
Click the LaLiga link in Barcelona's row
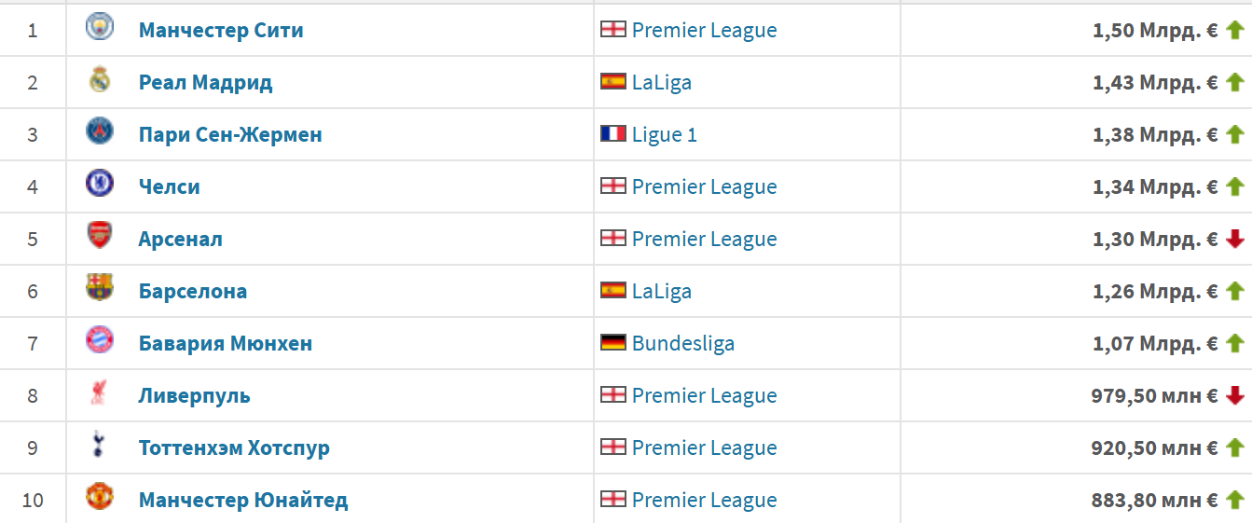(x=662, y=291)
